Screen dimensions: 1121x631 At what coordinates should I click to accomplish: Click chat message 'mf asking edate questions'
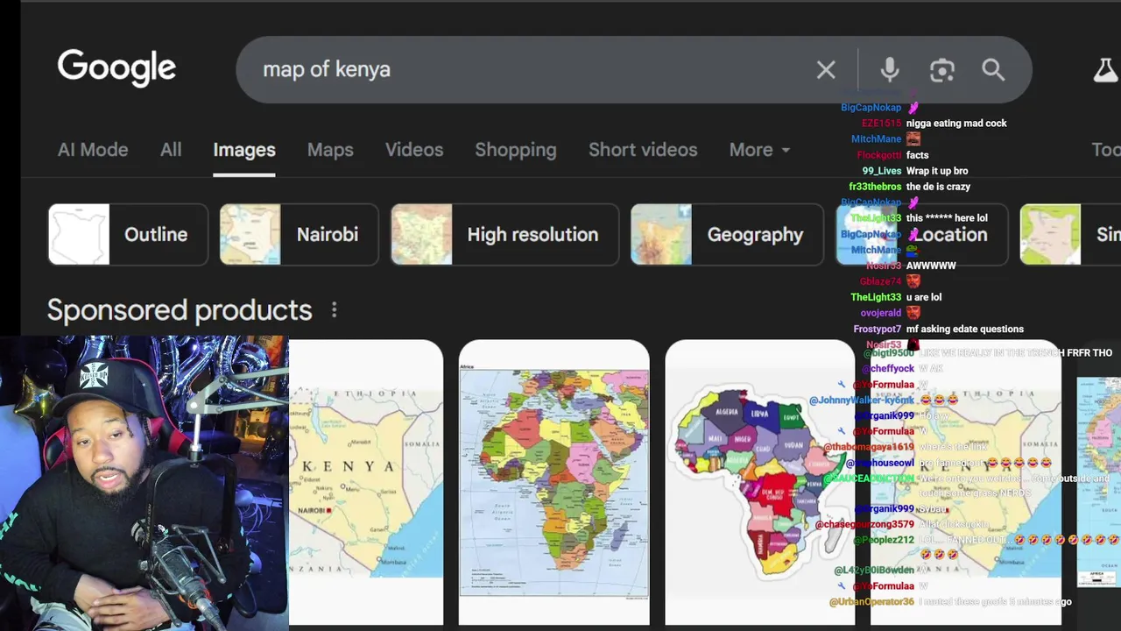(x=965, y=329)
